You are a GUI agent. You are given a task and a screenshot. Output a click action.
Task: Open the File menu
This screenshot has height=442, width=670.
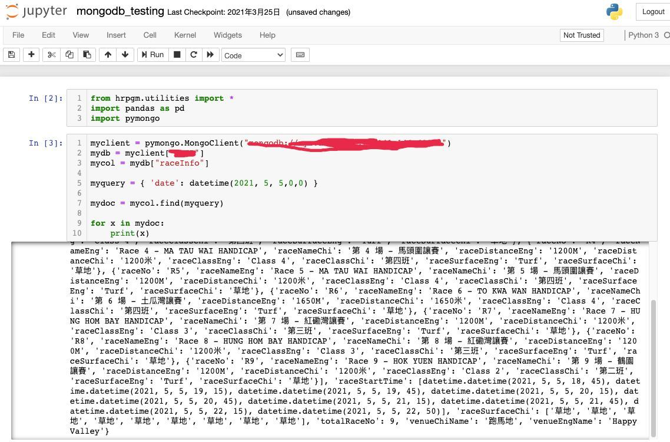(x=18, y=35)
